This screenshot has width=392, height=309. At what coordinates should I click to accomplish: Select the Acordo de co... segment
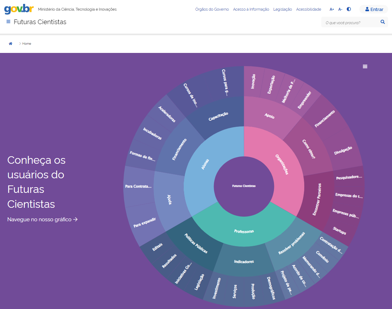tap(299, 276)
